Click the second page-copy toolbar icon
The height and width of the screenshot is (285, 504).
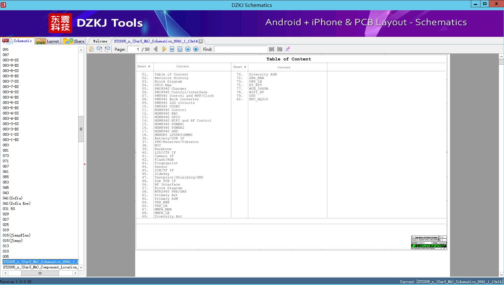coord(99,49)
